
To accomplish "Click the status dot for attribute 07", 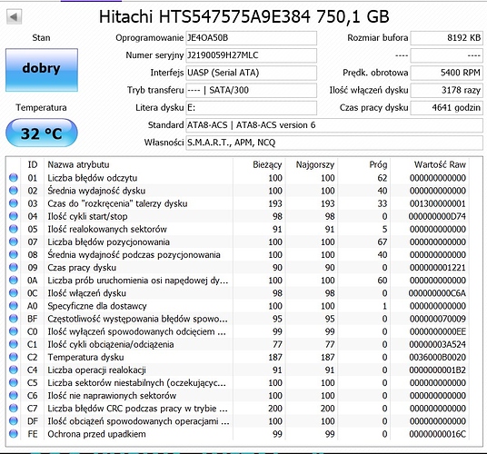I will pyautogui.click(x=14, y=242).
